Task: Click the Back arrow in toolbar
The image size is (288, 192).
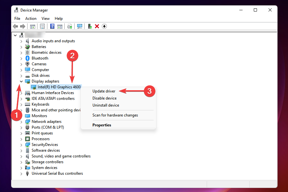Action: tap(15, 26)
